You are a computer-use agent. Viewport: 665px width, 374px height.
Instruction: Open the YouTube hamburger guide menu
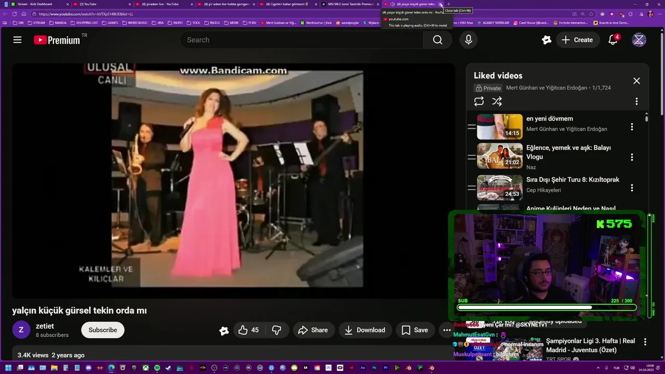pyautogui.click(x=17, y=40)
